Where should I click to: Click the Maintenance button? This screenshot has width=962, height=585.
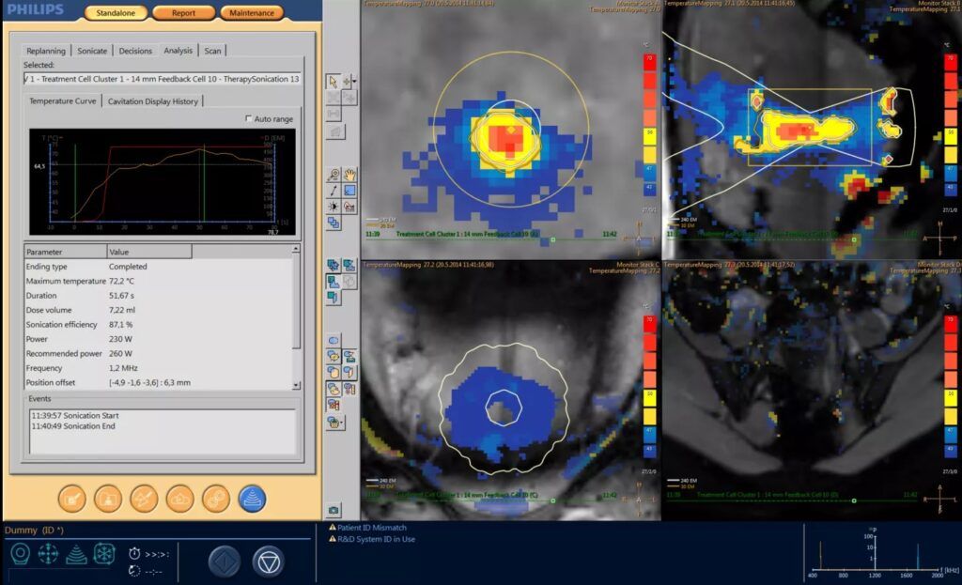[x=251, y=13]
